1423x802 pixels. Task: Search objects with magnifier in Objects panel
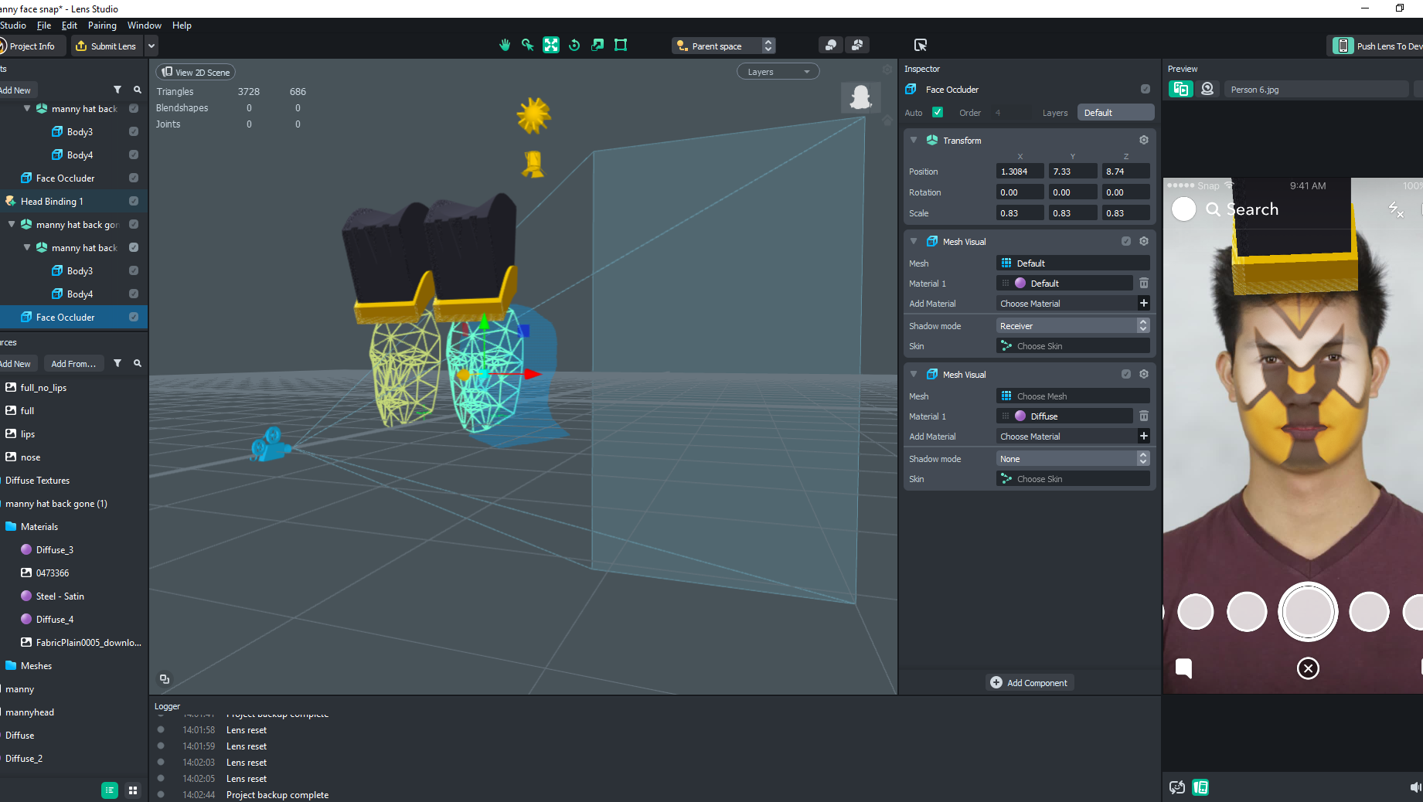pos(137,90)
